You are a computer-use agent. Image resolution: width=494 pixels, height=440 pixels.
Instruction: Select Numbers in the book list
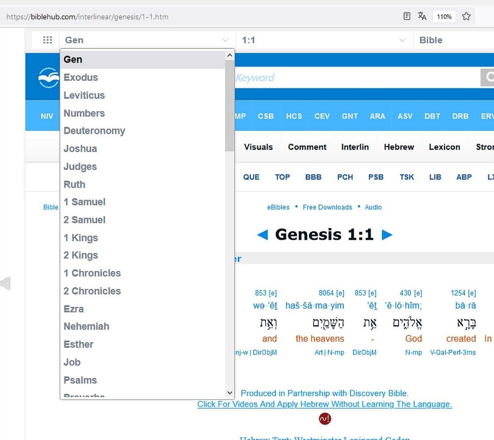coord(142,114)
